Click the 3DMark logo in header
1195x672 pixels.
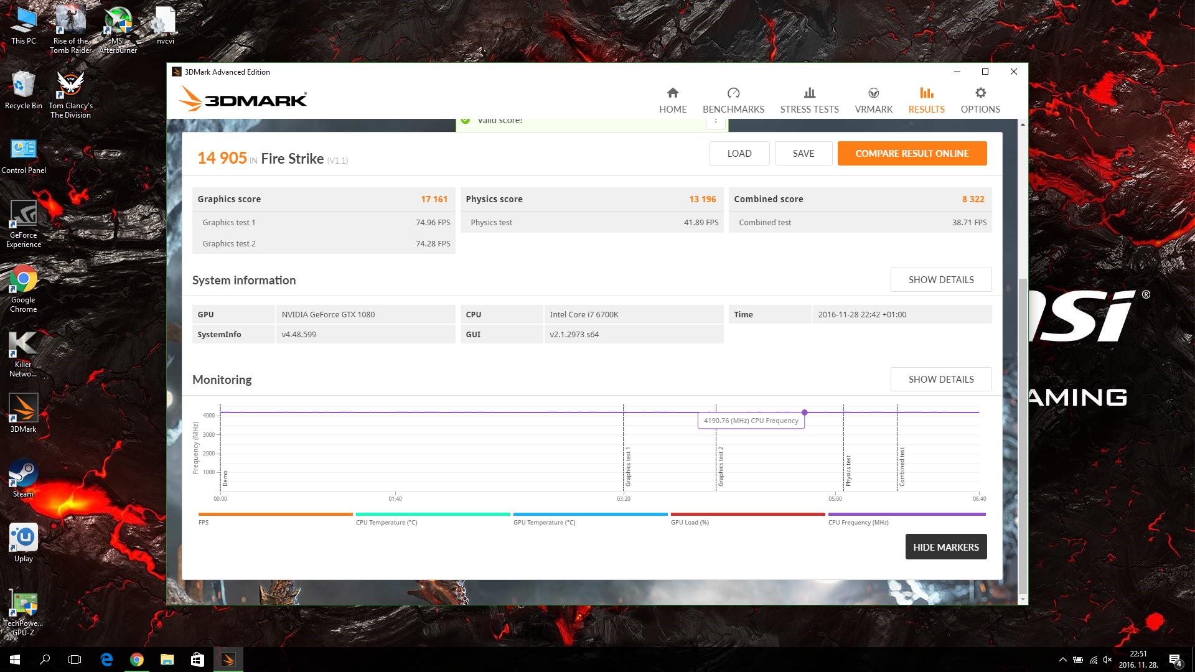click(243, 99)
